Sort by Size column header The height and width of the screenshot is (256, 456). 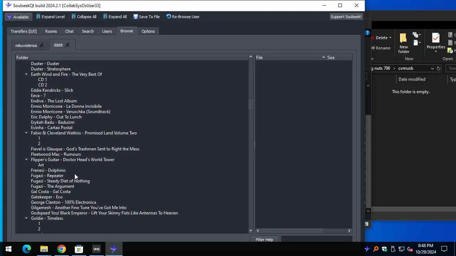pos(339,57)
